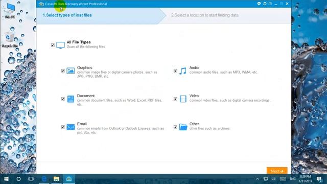Image resolution: width=327 pixels, height=184 pixels.
Task: Open the taskbar clock and date
Action: click(x=306, y=179)
